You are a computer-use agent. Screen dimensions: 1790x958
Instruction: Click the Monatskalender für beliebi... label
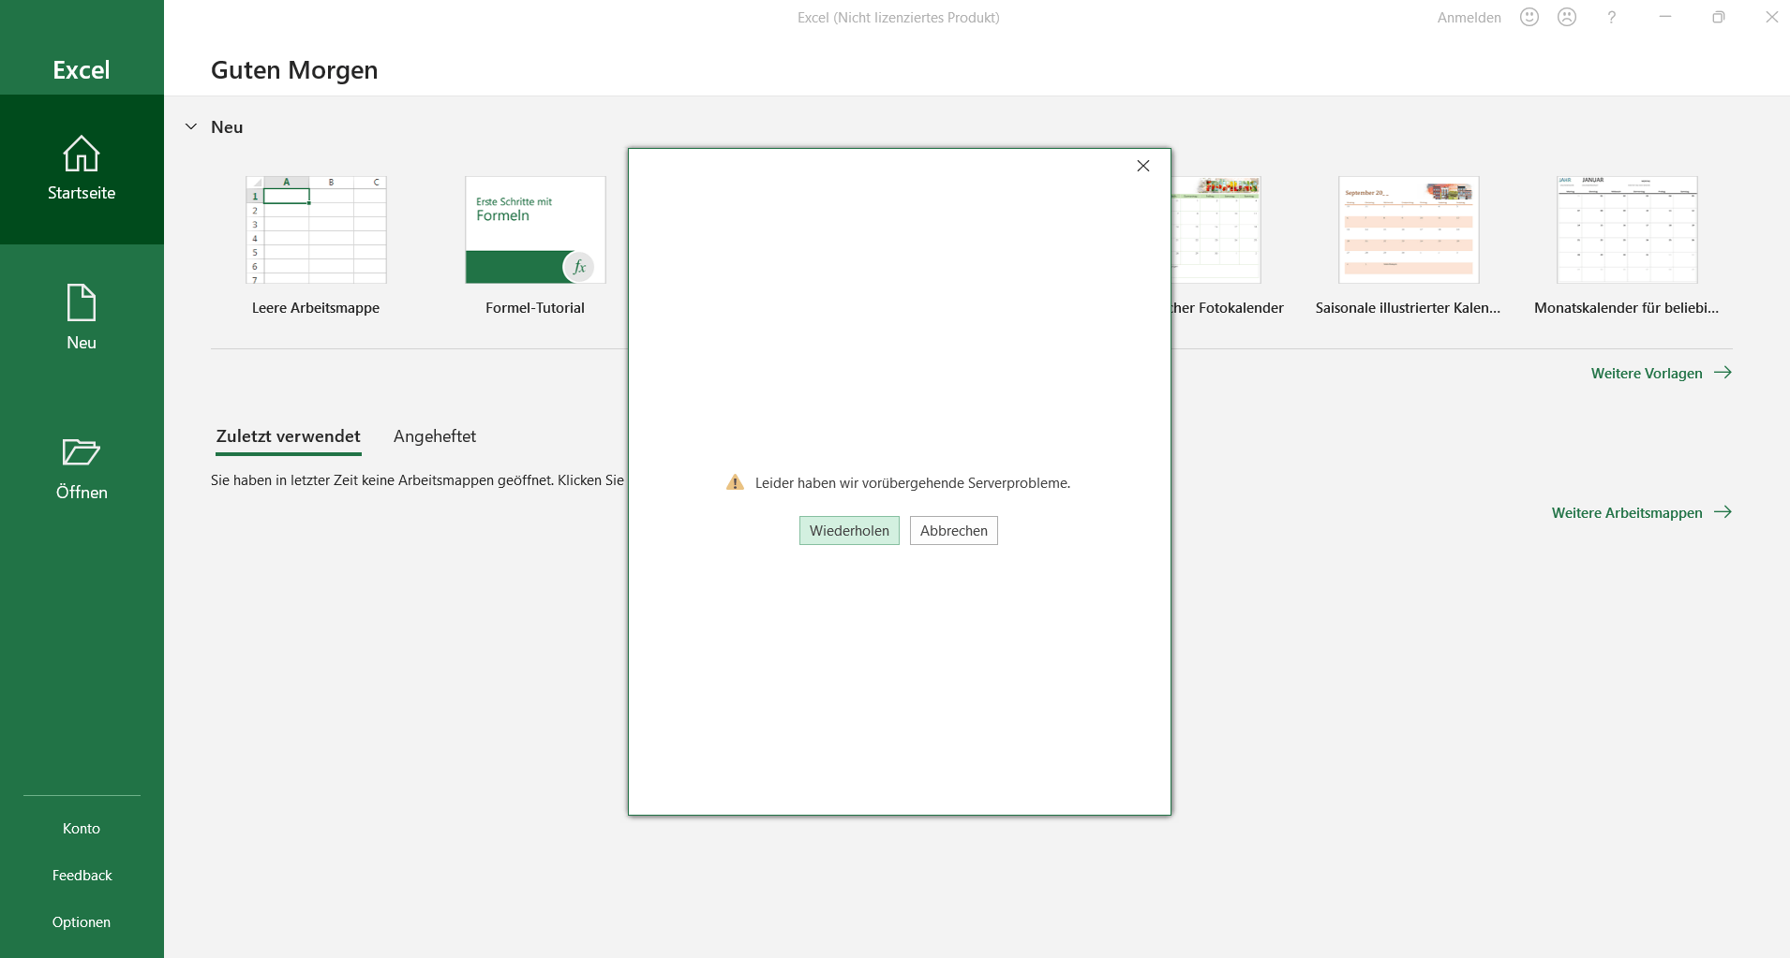pyautogui.click(x=1627, y=308)
